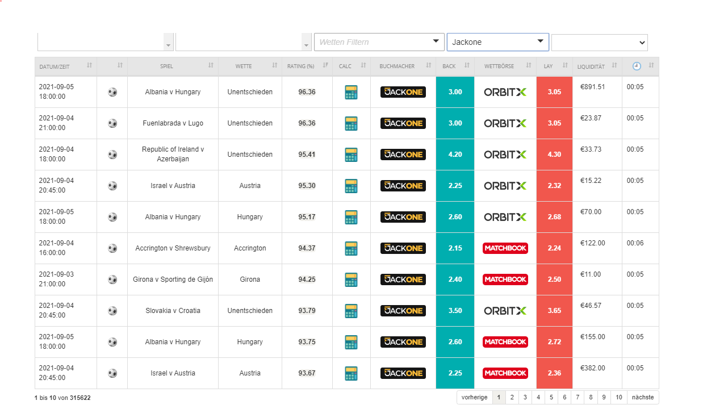Image resolution: width=707 pixels, height=413 pixels.
Task: Click back odds 3.50 cell
Action: pyautogui.click(x=455, y=311)
